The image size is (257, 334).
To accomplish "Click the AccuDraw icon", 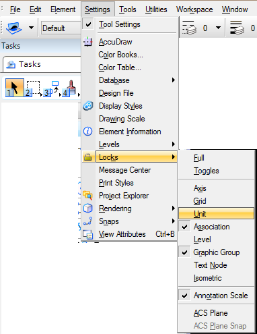I will (x=88, y=42).
